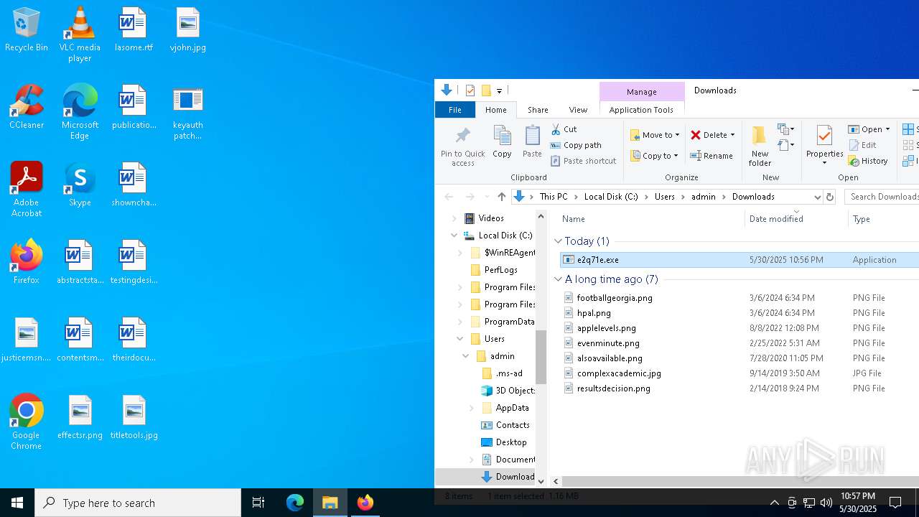Collapse the Users tree node
Image resolution: width=919 pixels, height=517 pixels.
coord(460,339)
